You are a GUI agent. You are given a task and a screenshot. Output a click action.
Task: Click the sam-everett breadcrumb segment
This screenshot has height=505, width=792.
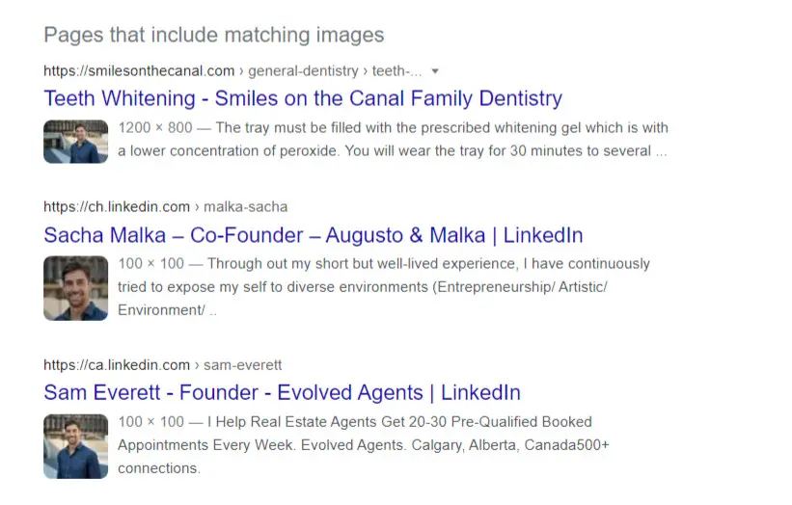click(242, 364)
